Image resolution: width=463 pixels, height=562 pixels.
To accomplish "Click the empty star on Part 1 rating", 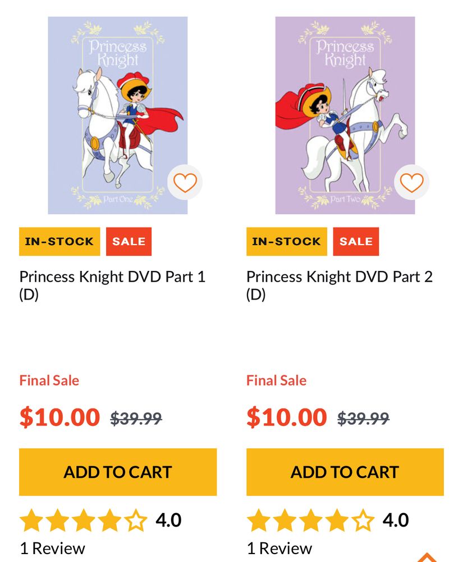I will [136, 520].
